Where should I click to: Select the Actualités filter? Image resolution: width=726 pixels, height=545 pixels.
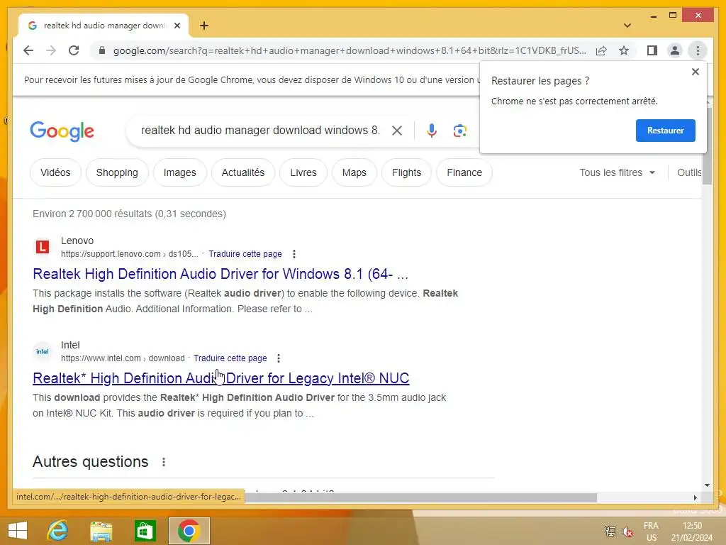click(x=243, y=172)
